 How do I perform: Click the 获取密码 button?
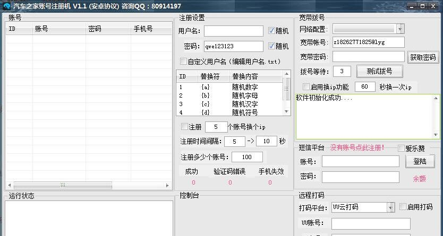(x=423, y=57)
